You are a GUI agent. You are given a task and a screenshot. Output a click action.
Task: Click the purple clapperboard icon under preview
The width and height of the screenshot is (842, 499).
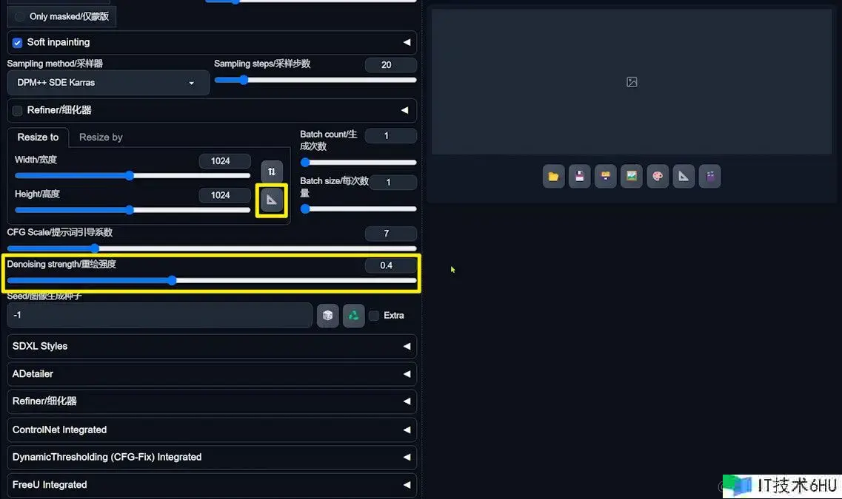point(710,177)
